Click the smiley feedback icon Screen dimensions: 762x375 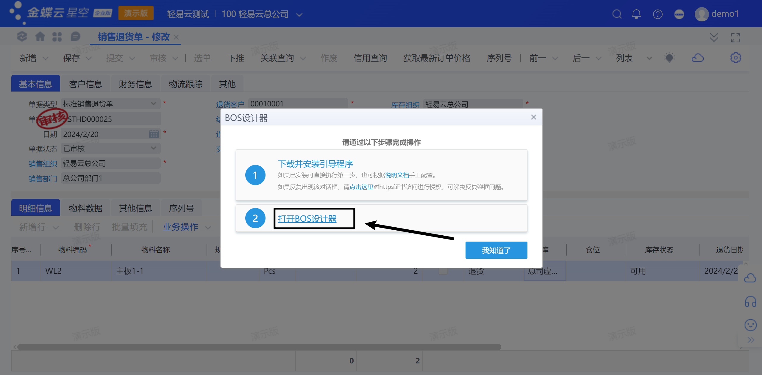(750, 325)
